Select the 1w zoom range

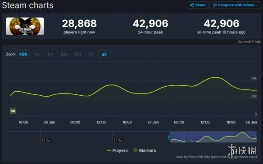(36, 54)
